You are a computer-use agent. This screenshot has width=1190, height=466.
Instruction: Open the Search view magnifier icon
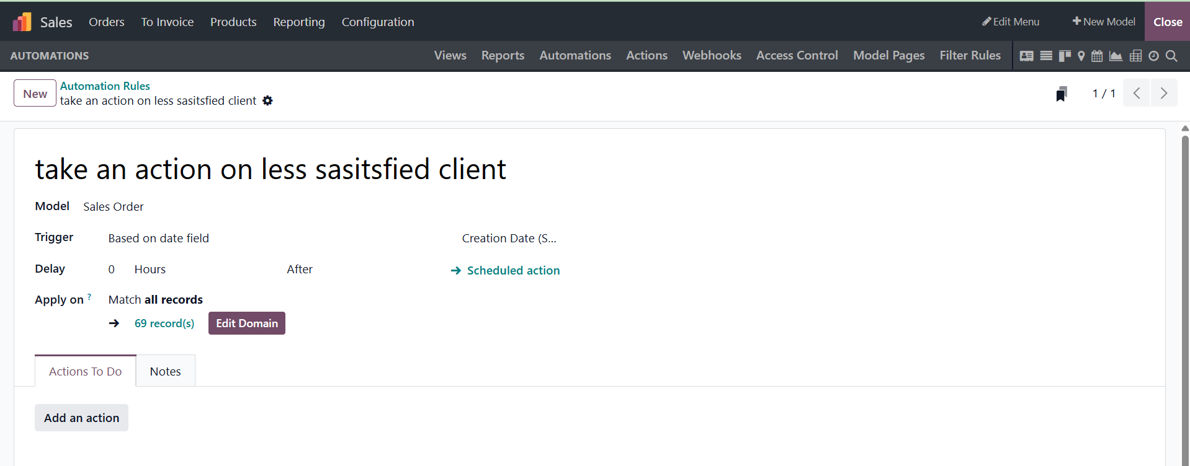[1171, 56]
